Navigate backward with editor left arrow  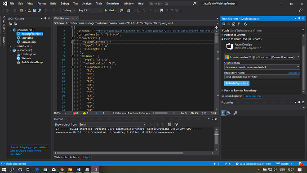97,113
